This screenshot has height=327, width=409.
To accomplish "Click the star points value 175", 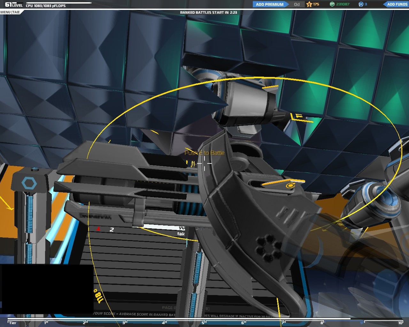I will (x=316, y=4).
